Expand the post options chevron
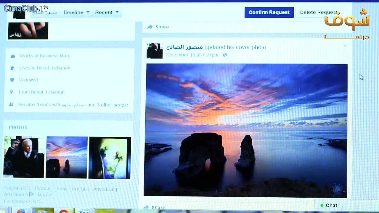This screenshot has width=379, height=213. click(x=345, y=46)
